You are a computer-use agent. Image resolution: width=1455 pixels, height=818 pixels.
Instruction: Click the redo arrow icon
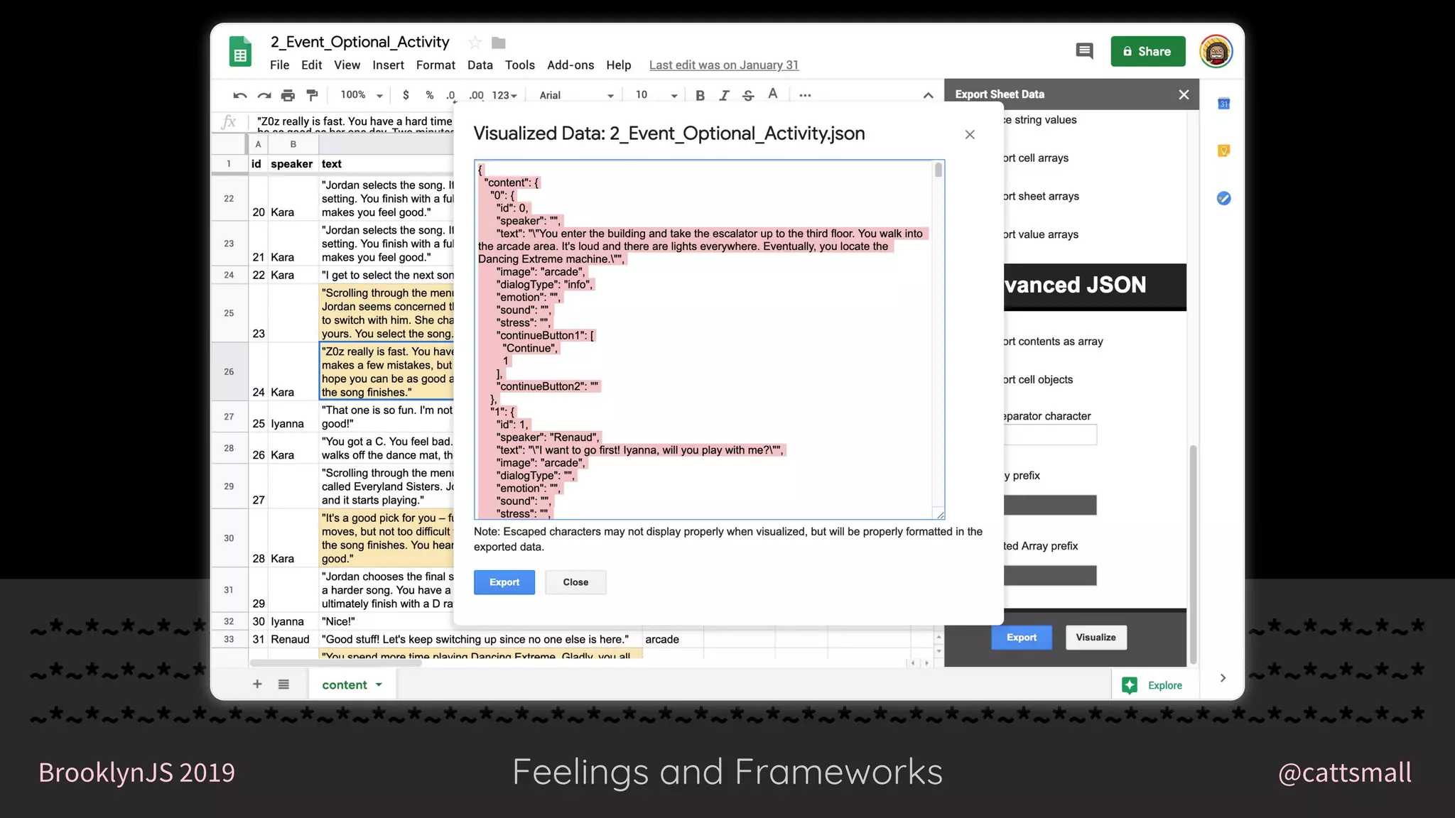tap(264, 95)
